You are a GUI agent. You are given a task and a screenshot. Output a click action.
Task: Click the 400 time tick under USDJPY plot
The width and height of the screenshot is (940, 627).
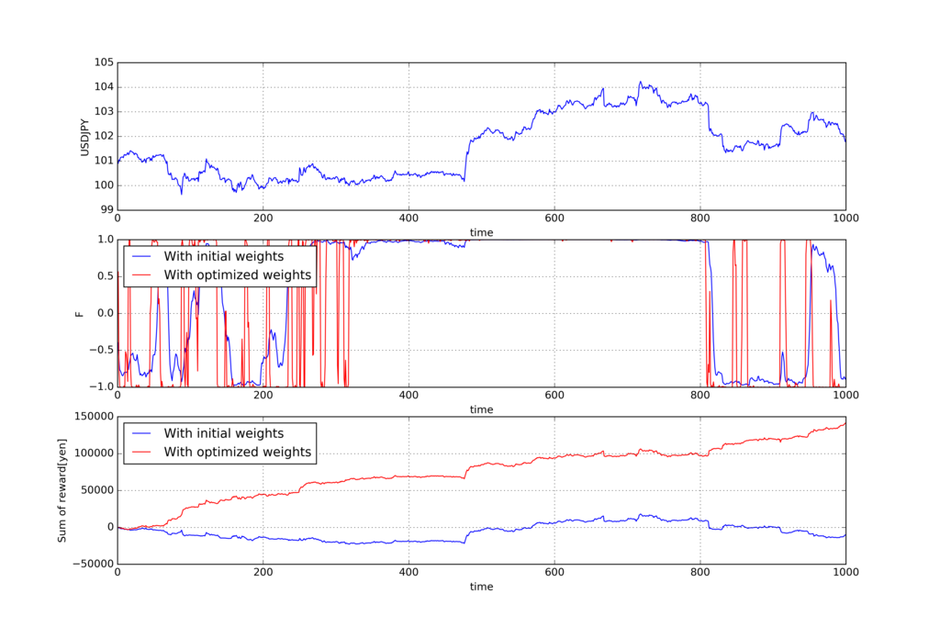pos(408,218)
